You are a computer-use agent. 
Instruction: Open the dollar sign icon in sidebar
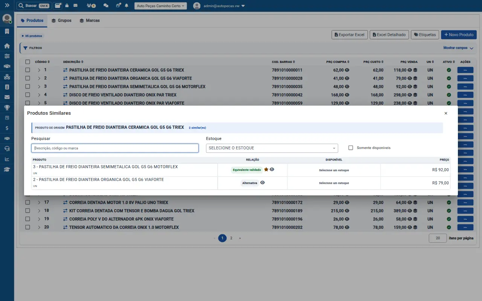(x=7, y=128)
